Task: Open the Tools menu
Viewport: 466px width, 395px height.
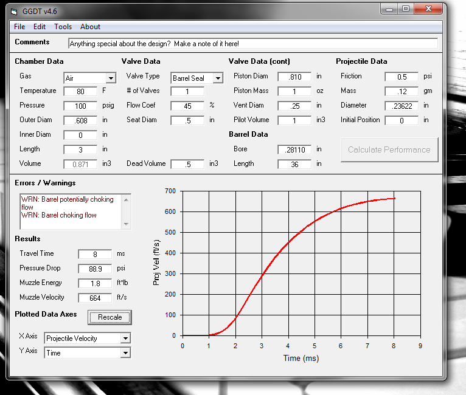Action: click(x=63, y=27)
